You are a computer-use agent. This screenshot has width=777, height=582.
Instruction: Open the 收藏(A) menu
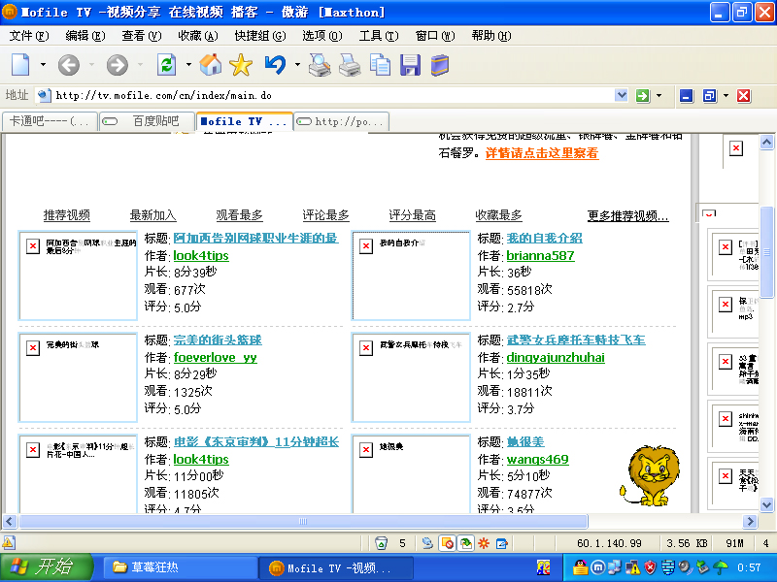[x=197, y=36]
